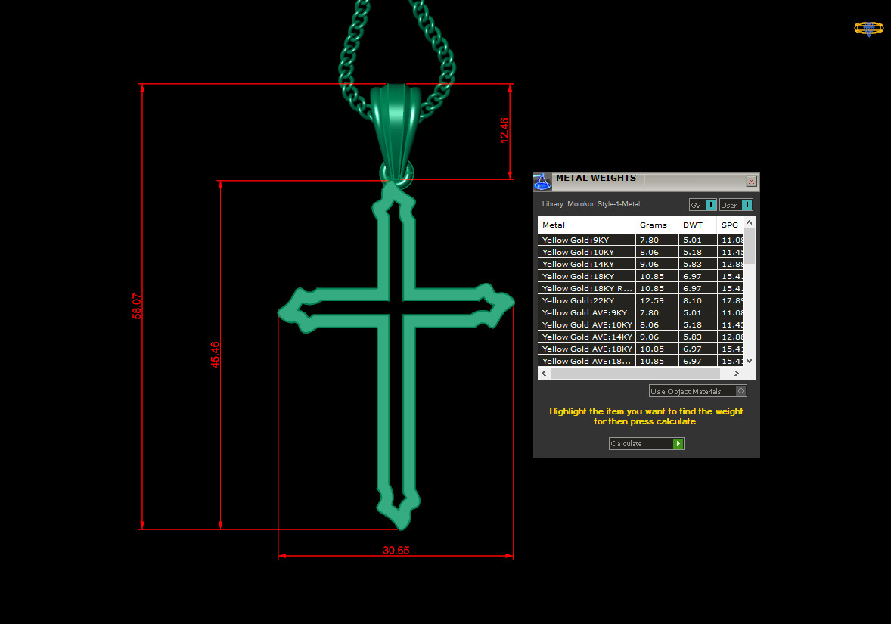
Task: Select the Yellow Gold AVE:9KY row
Action: click(641, 312)
